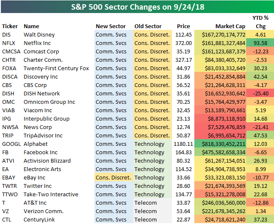
Task: Click the table title 'S&P 500 Sector Changes'
Action: tap(137, 7)
